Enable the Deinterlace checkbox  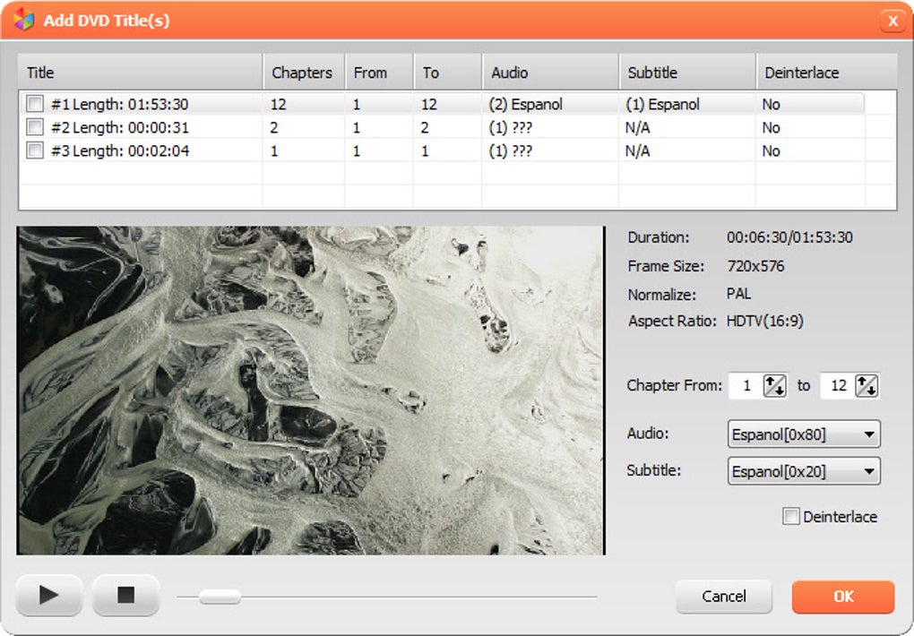pyautogui.click(x=790, y=517)
